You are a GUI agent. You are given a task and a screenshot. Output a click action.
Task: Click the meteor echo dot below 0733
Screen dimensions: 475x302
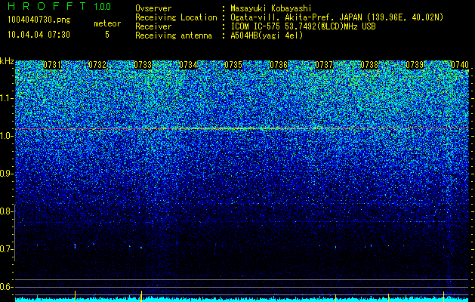(x=141, y=248)
